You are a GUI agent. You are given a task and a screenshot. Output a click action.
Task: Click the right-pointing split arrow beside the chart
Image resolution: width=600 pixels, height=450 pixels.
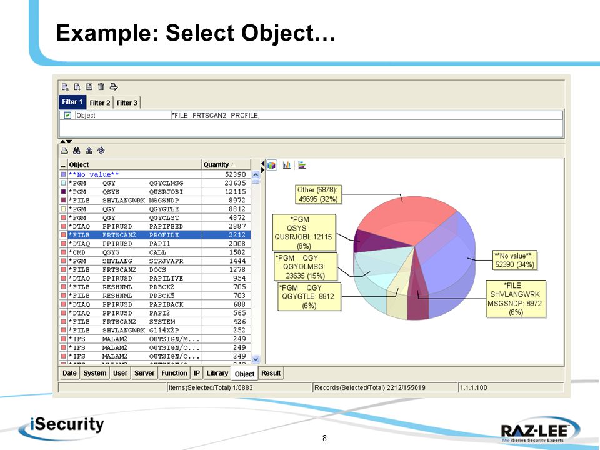coord(263,170)
